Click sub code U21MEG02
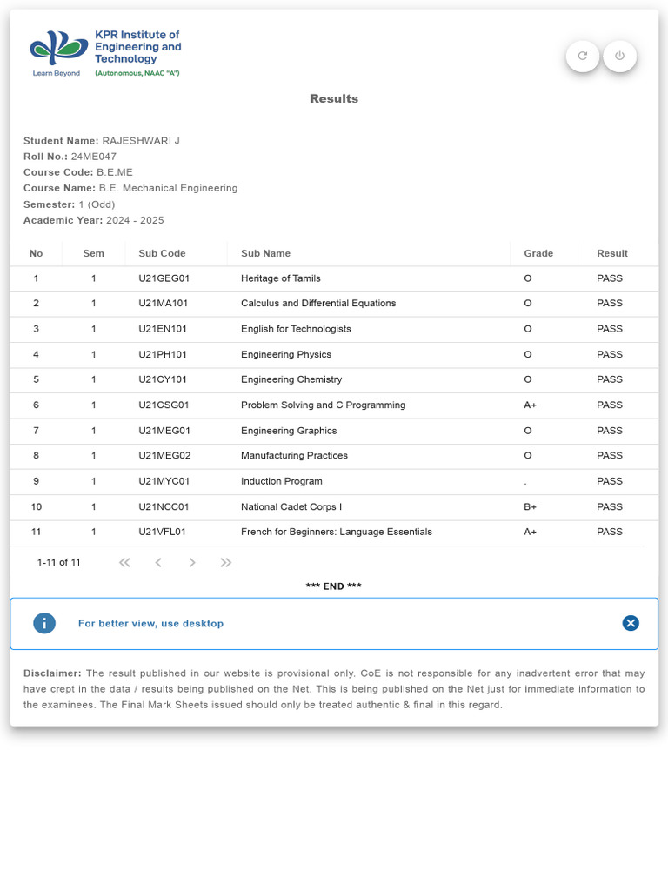Image resolution: width=668 pixels, height=891 pixels. (164, 456)
